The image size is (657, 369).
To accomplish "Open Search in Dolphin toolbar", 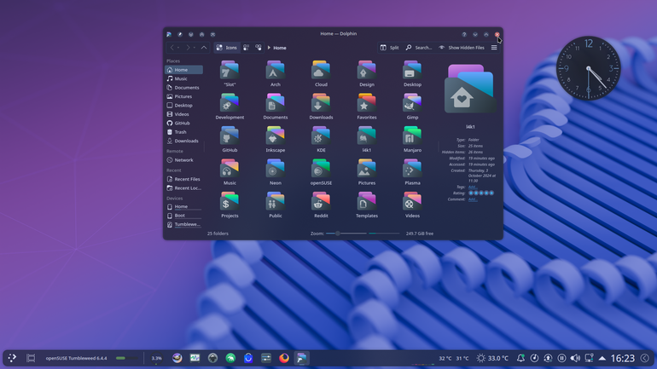I will 419,48.
